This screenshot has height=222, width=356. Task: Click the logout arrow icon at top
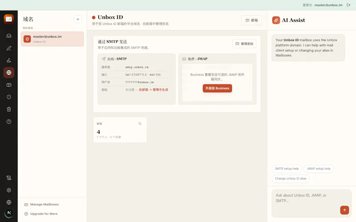(x=348, y=5)
